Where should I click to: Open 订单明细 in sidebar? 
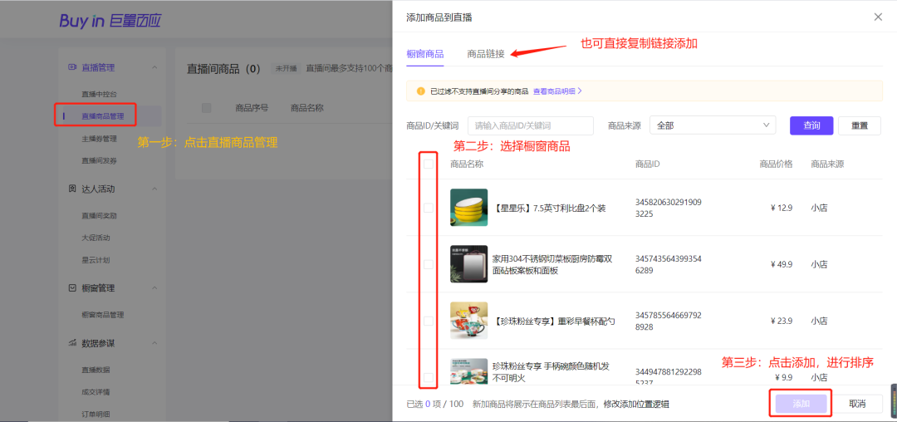click(x=95, y=415)
